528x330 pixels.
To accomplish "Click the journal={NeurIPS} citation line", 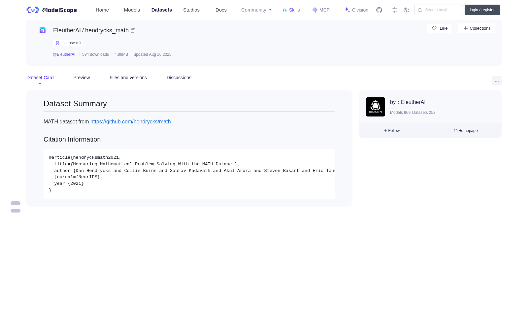I will (x=79, y=177).
